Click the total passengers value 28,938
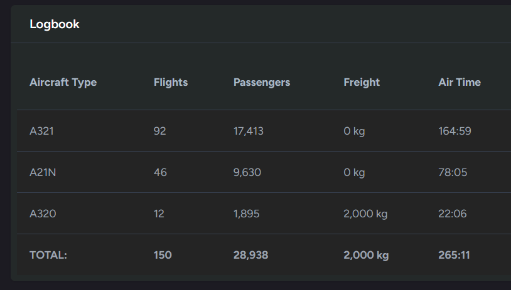 click(x=250, y=255)
